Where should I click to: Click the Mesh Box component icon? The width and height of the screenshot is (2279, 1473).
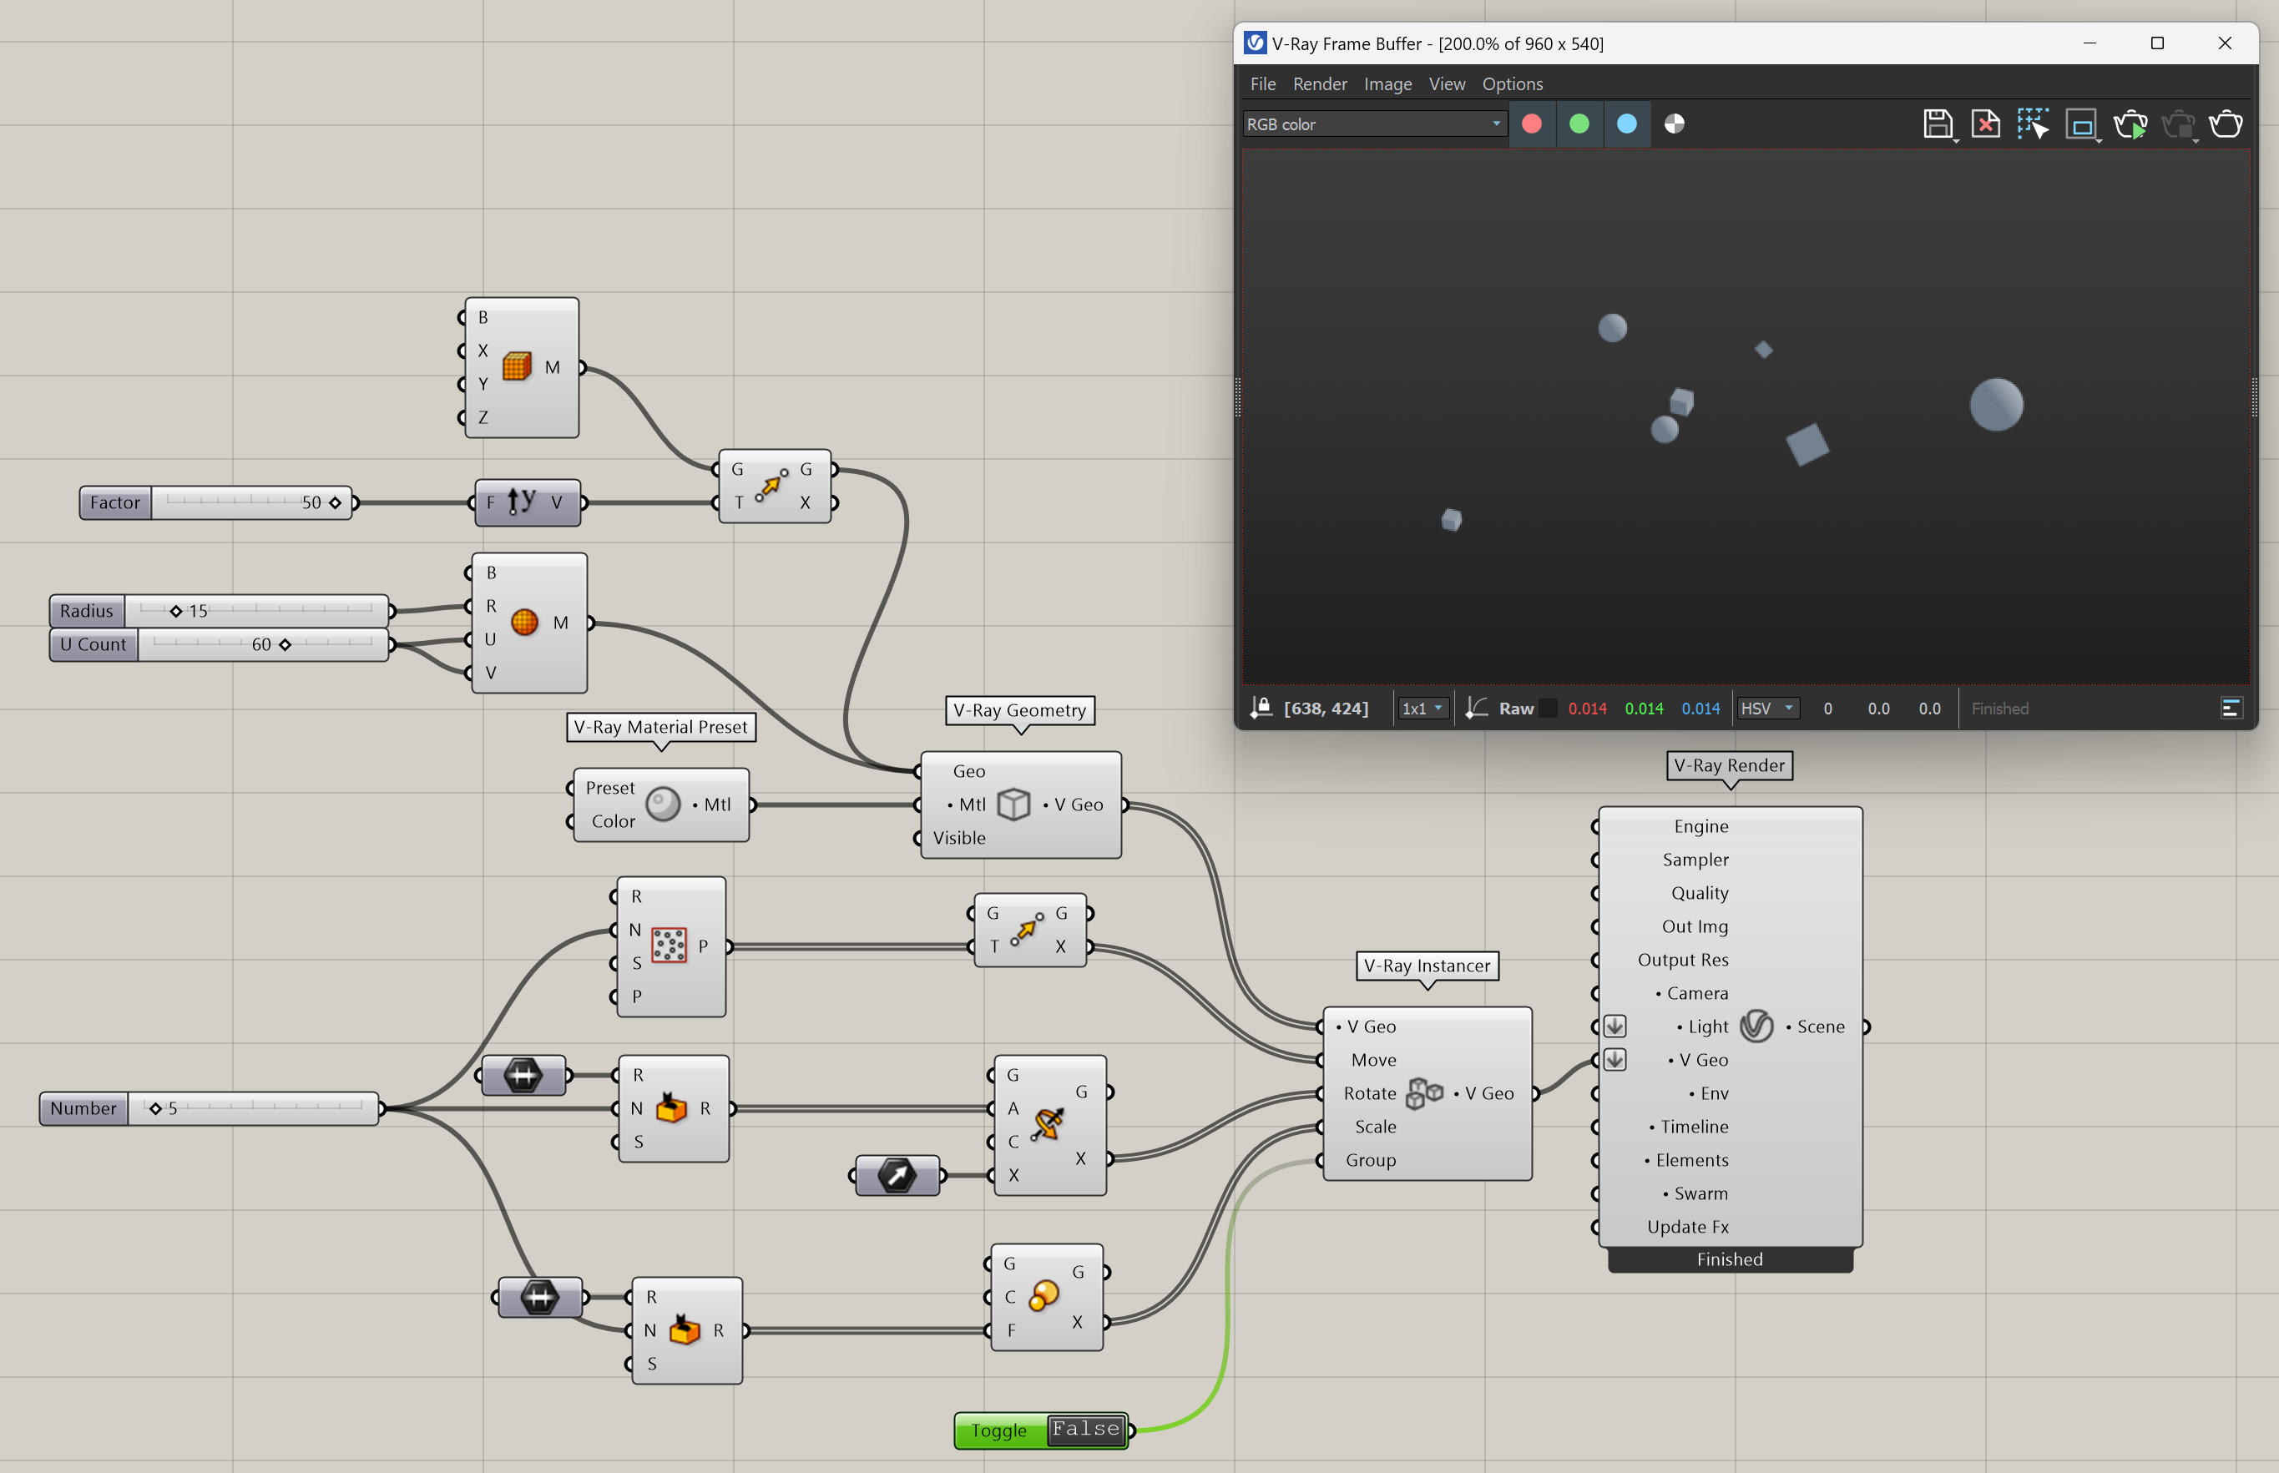pos(517,366)
